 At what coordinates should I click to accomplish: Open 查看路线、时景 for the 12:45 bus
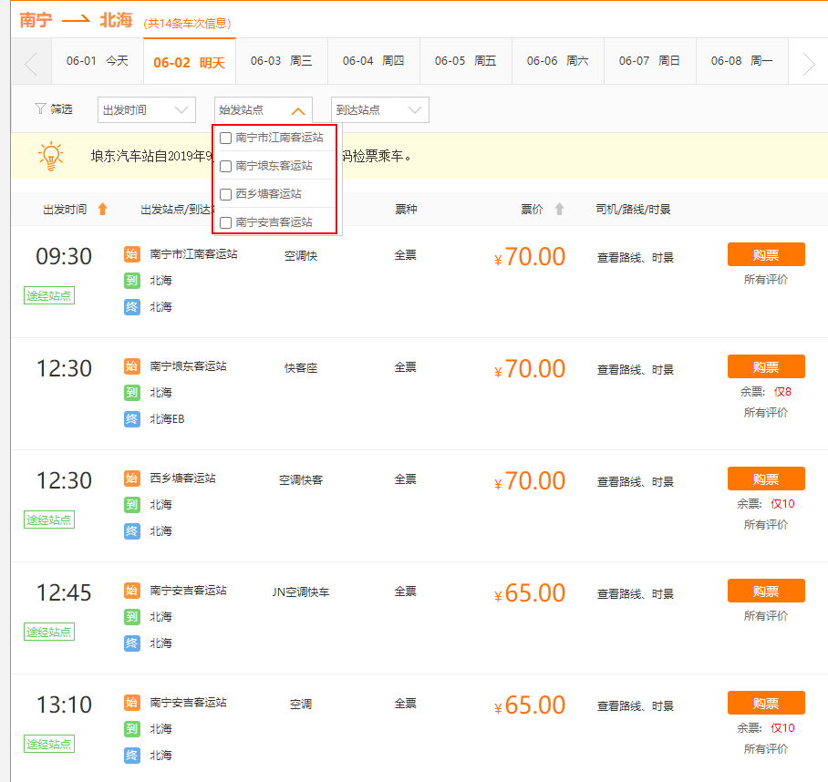tap(636, 594)
